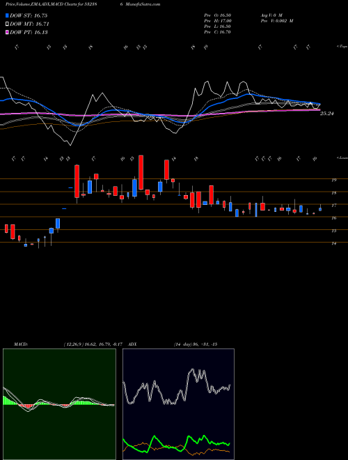Click the 25.24 value on the EMA chart
348x460 pixels.
327,114
